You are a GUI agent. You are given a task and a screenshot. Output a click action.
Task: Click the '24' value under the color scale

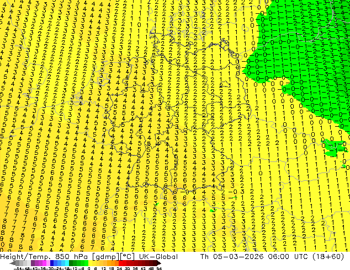119,268
